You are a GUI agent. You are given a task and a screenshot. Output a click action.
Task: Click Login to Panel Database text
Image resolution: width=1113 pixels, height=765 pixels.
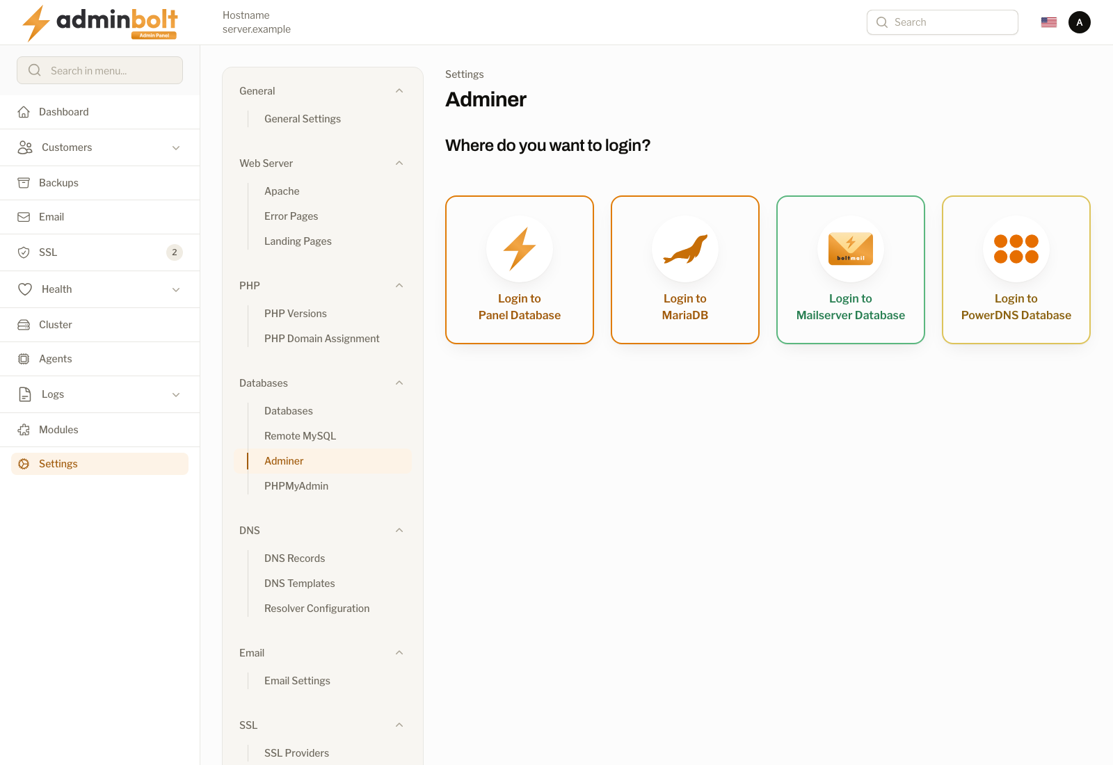[520, 307]
